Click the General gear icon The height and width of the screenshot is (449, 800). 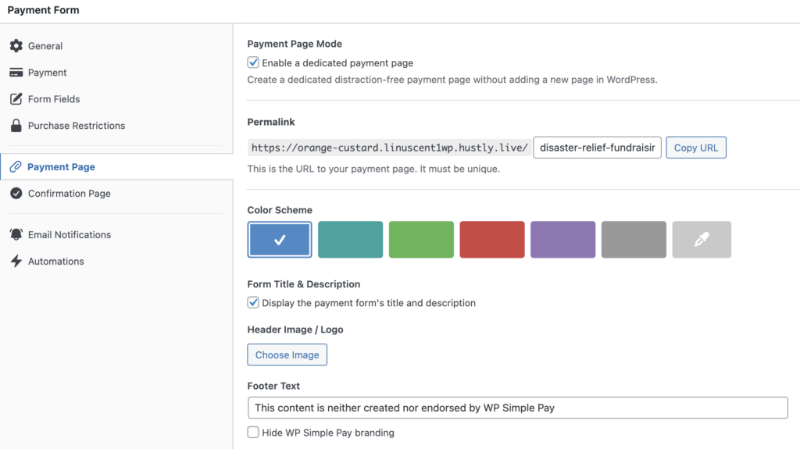coord(16,46)
